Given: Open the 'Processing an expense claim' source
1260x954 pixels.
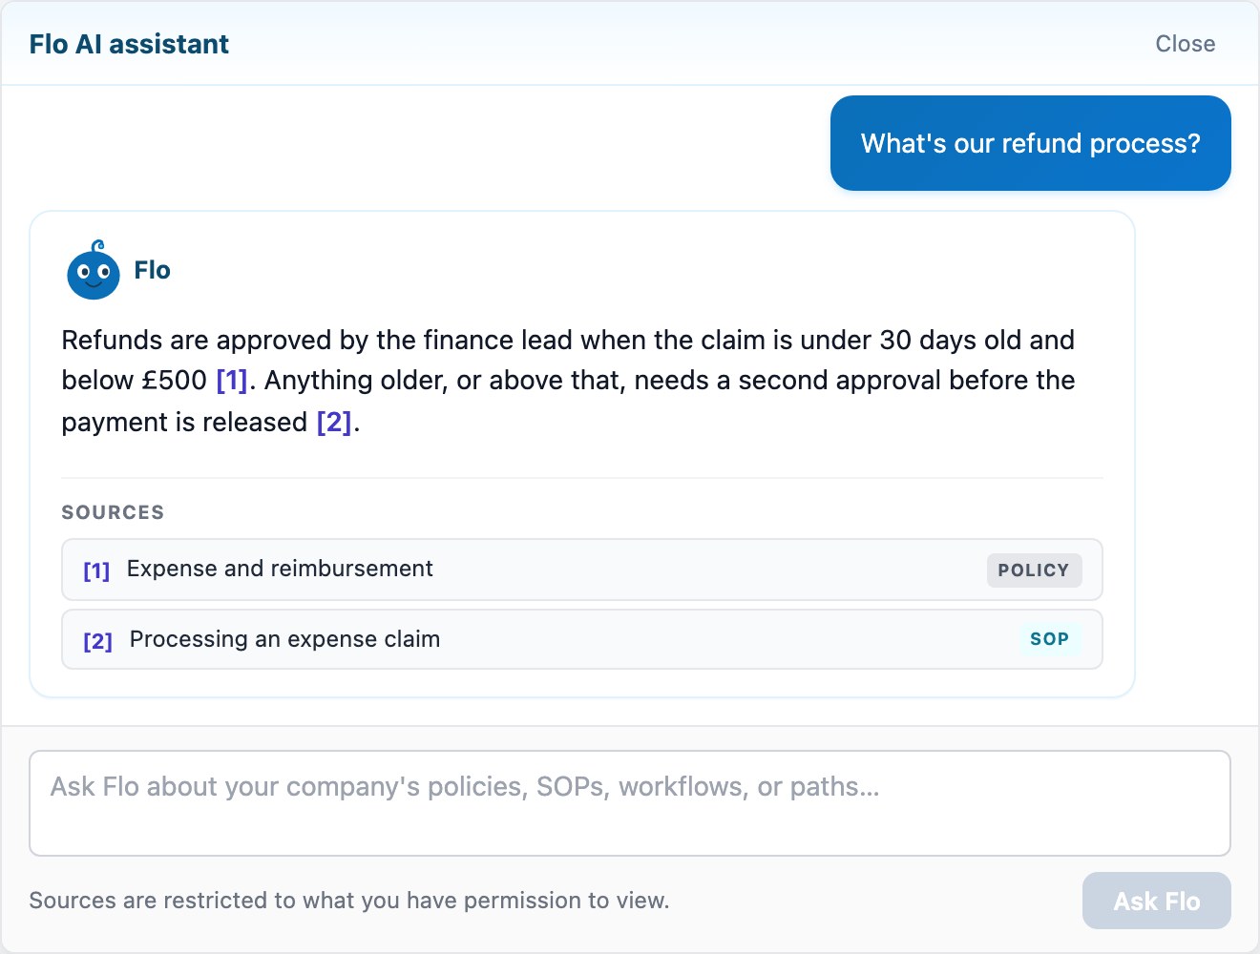Looking at the screenshot, I should [582, 639].
